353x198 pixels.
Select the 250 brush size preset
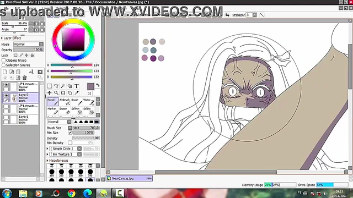(71, 172)
